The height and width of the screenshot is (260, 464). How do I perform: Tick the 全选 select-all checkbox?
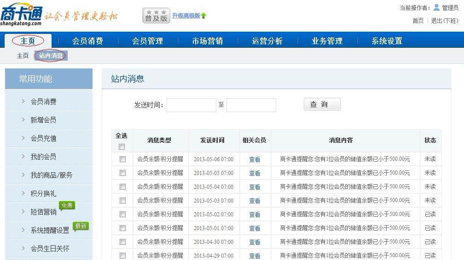(122, 147)
